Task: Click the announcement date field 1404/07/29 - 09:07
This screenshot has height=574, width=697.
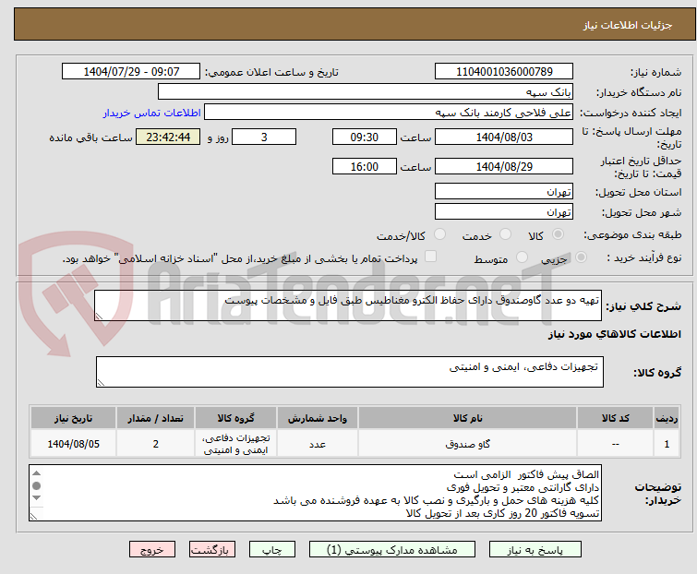Action: click(x=131, y=72)
